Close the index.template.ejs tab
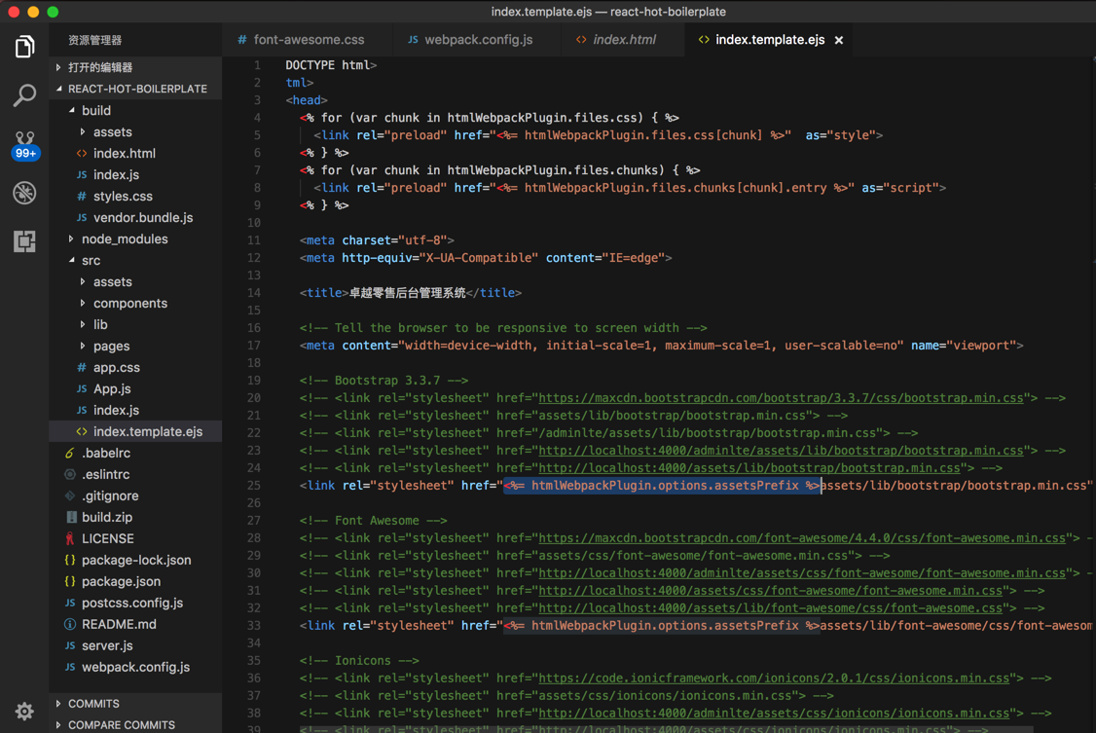This screenshot has height=733, width=1096. (839, 40)
